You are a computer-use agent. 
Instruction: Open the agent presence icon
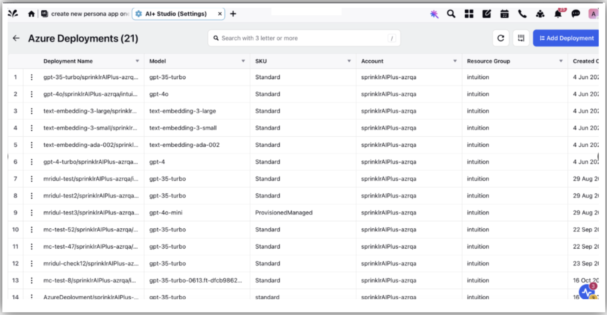(x=540, y=14)
